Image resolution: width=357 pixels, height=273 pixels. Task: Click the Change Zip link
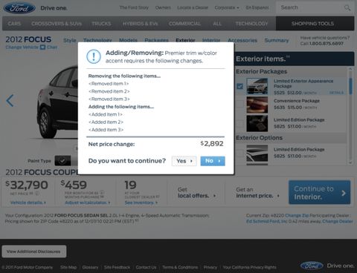click(x=297, y=215)
